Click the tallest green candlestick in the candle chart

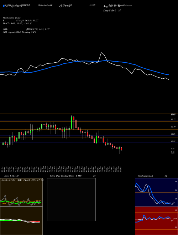(x=72, y=122)
